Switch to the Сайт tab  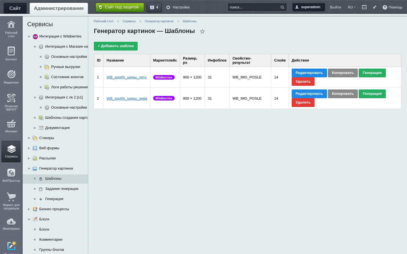coord(15,8)
